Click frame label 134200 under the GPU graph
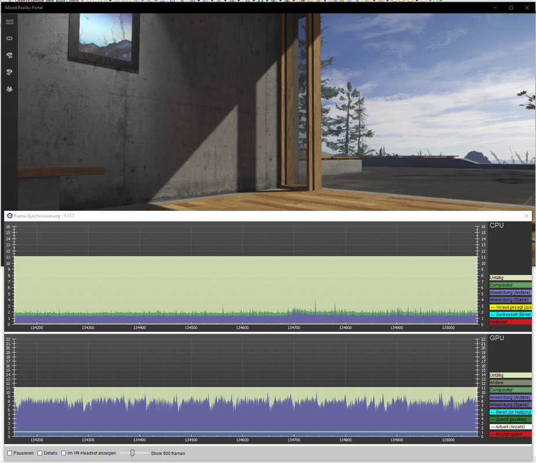This screenshot has width=536, height=463. click(36, 440)
